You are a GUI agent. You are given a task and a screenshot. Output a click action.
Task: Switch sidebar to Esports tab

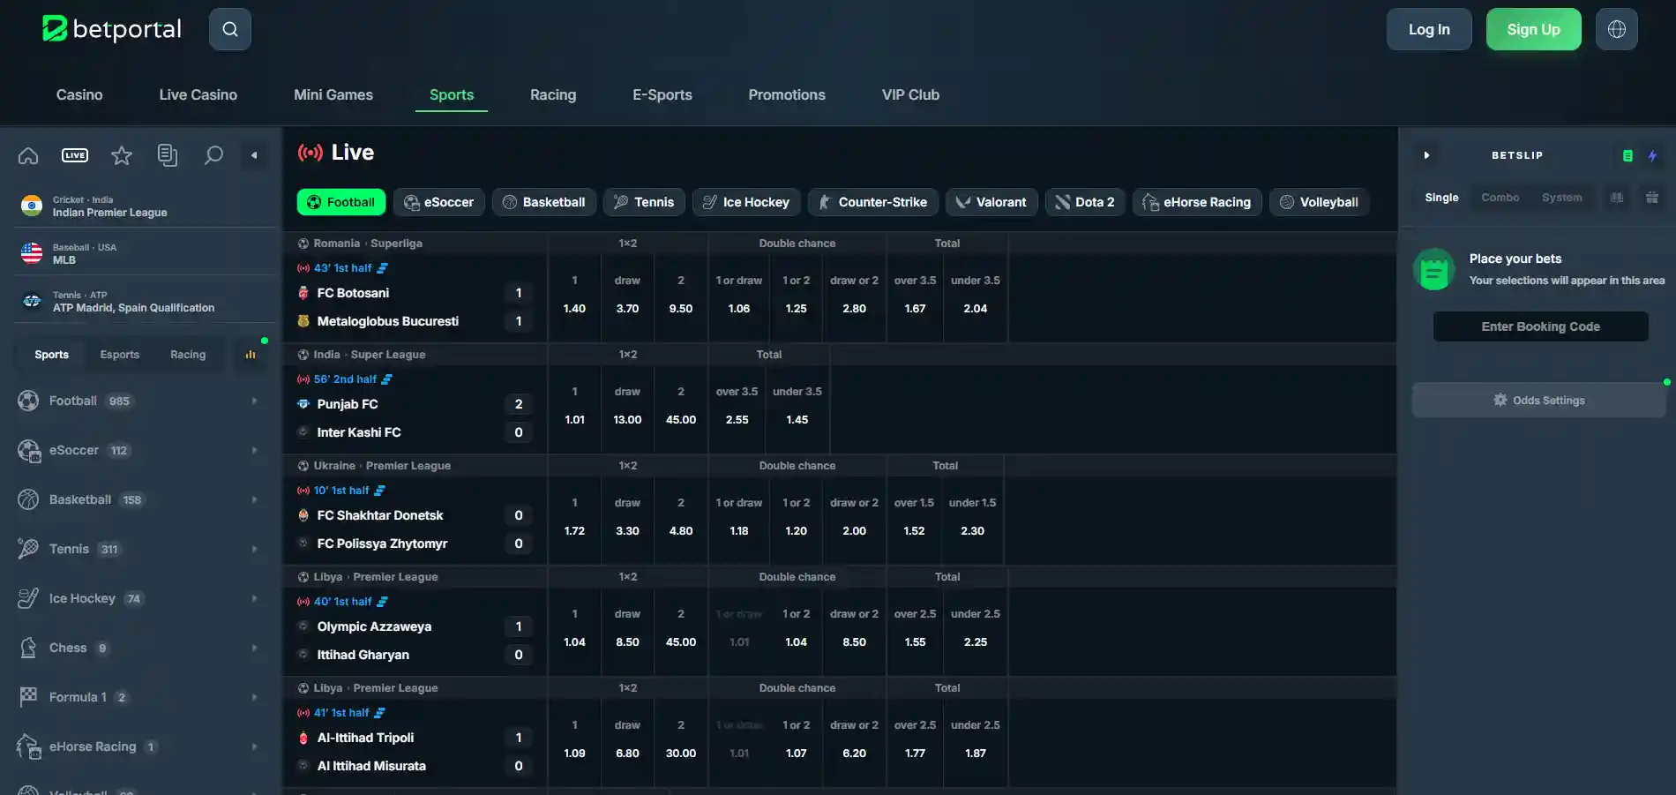coord(120,355)
